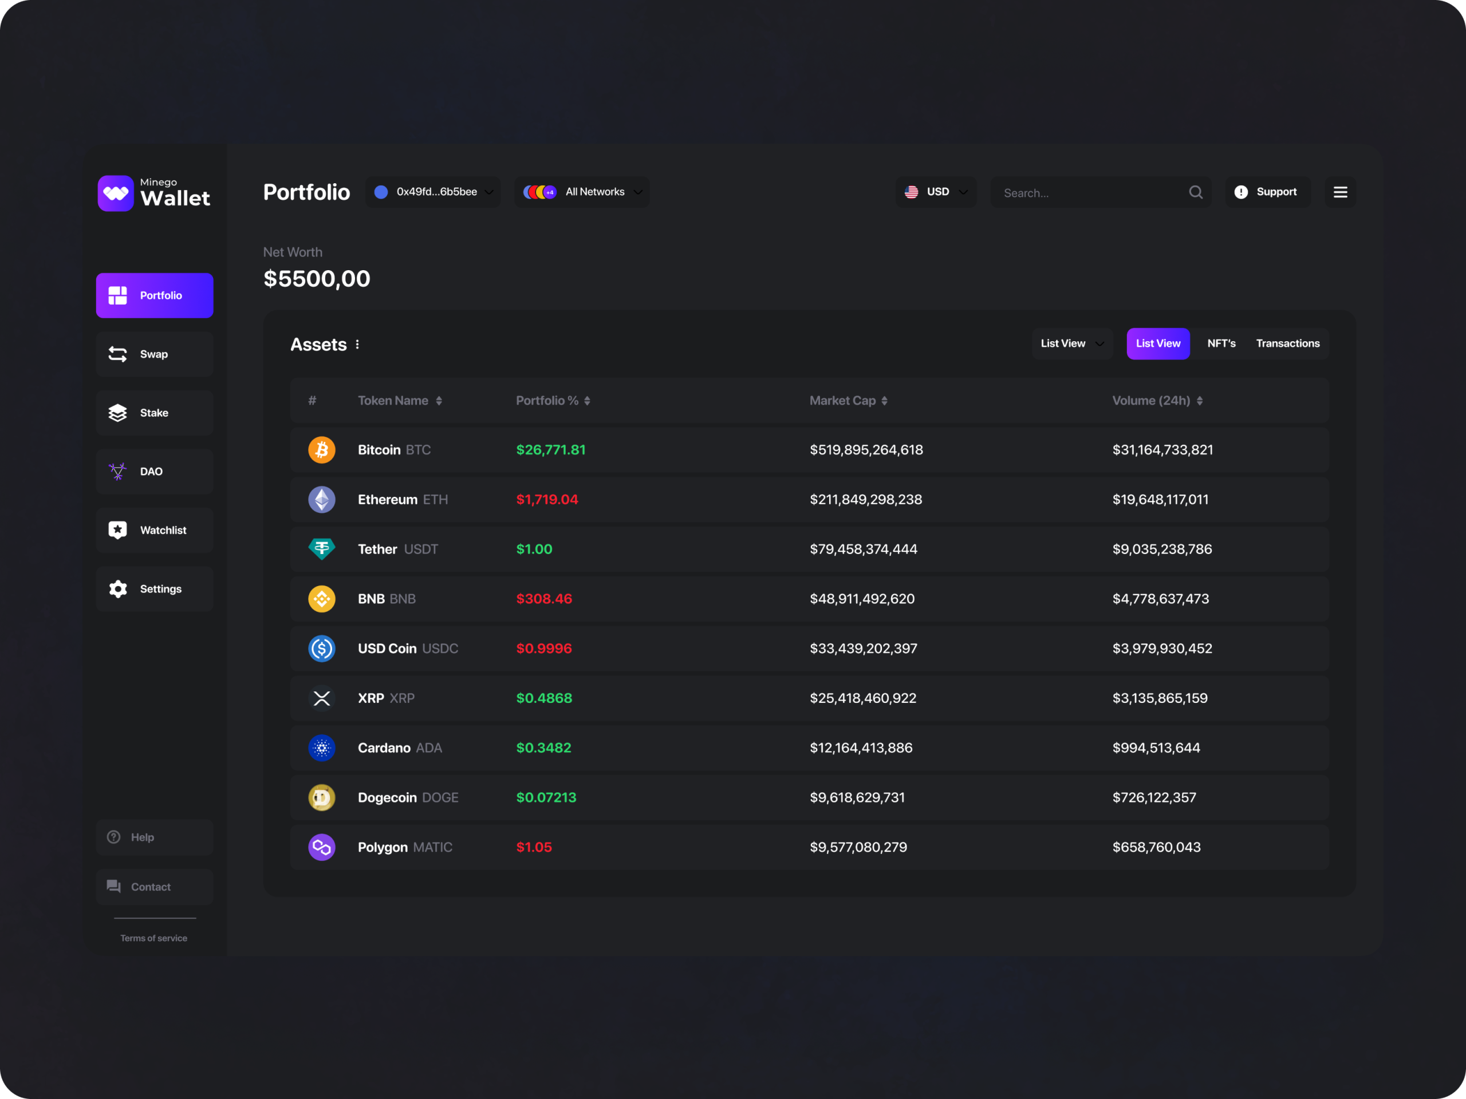
Task: Click the search magnifier icon
Action: click(x=1196, y=192)
